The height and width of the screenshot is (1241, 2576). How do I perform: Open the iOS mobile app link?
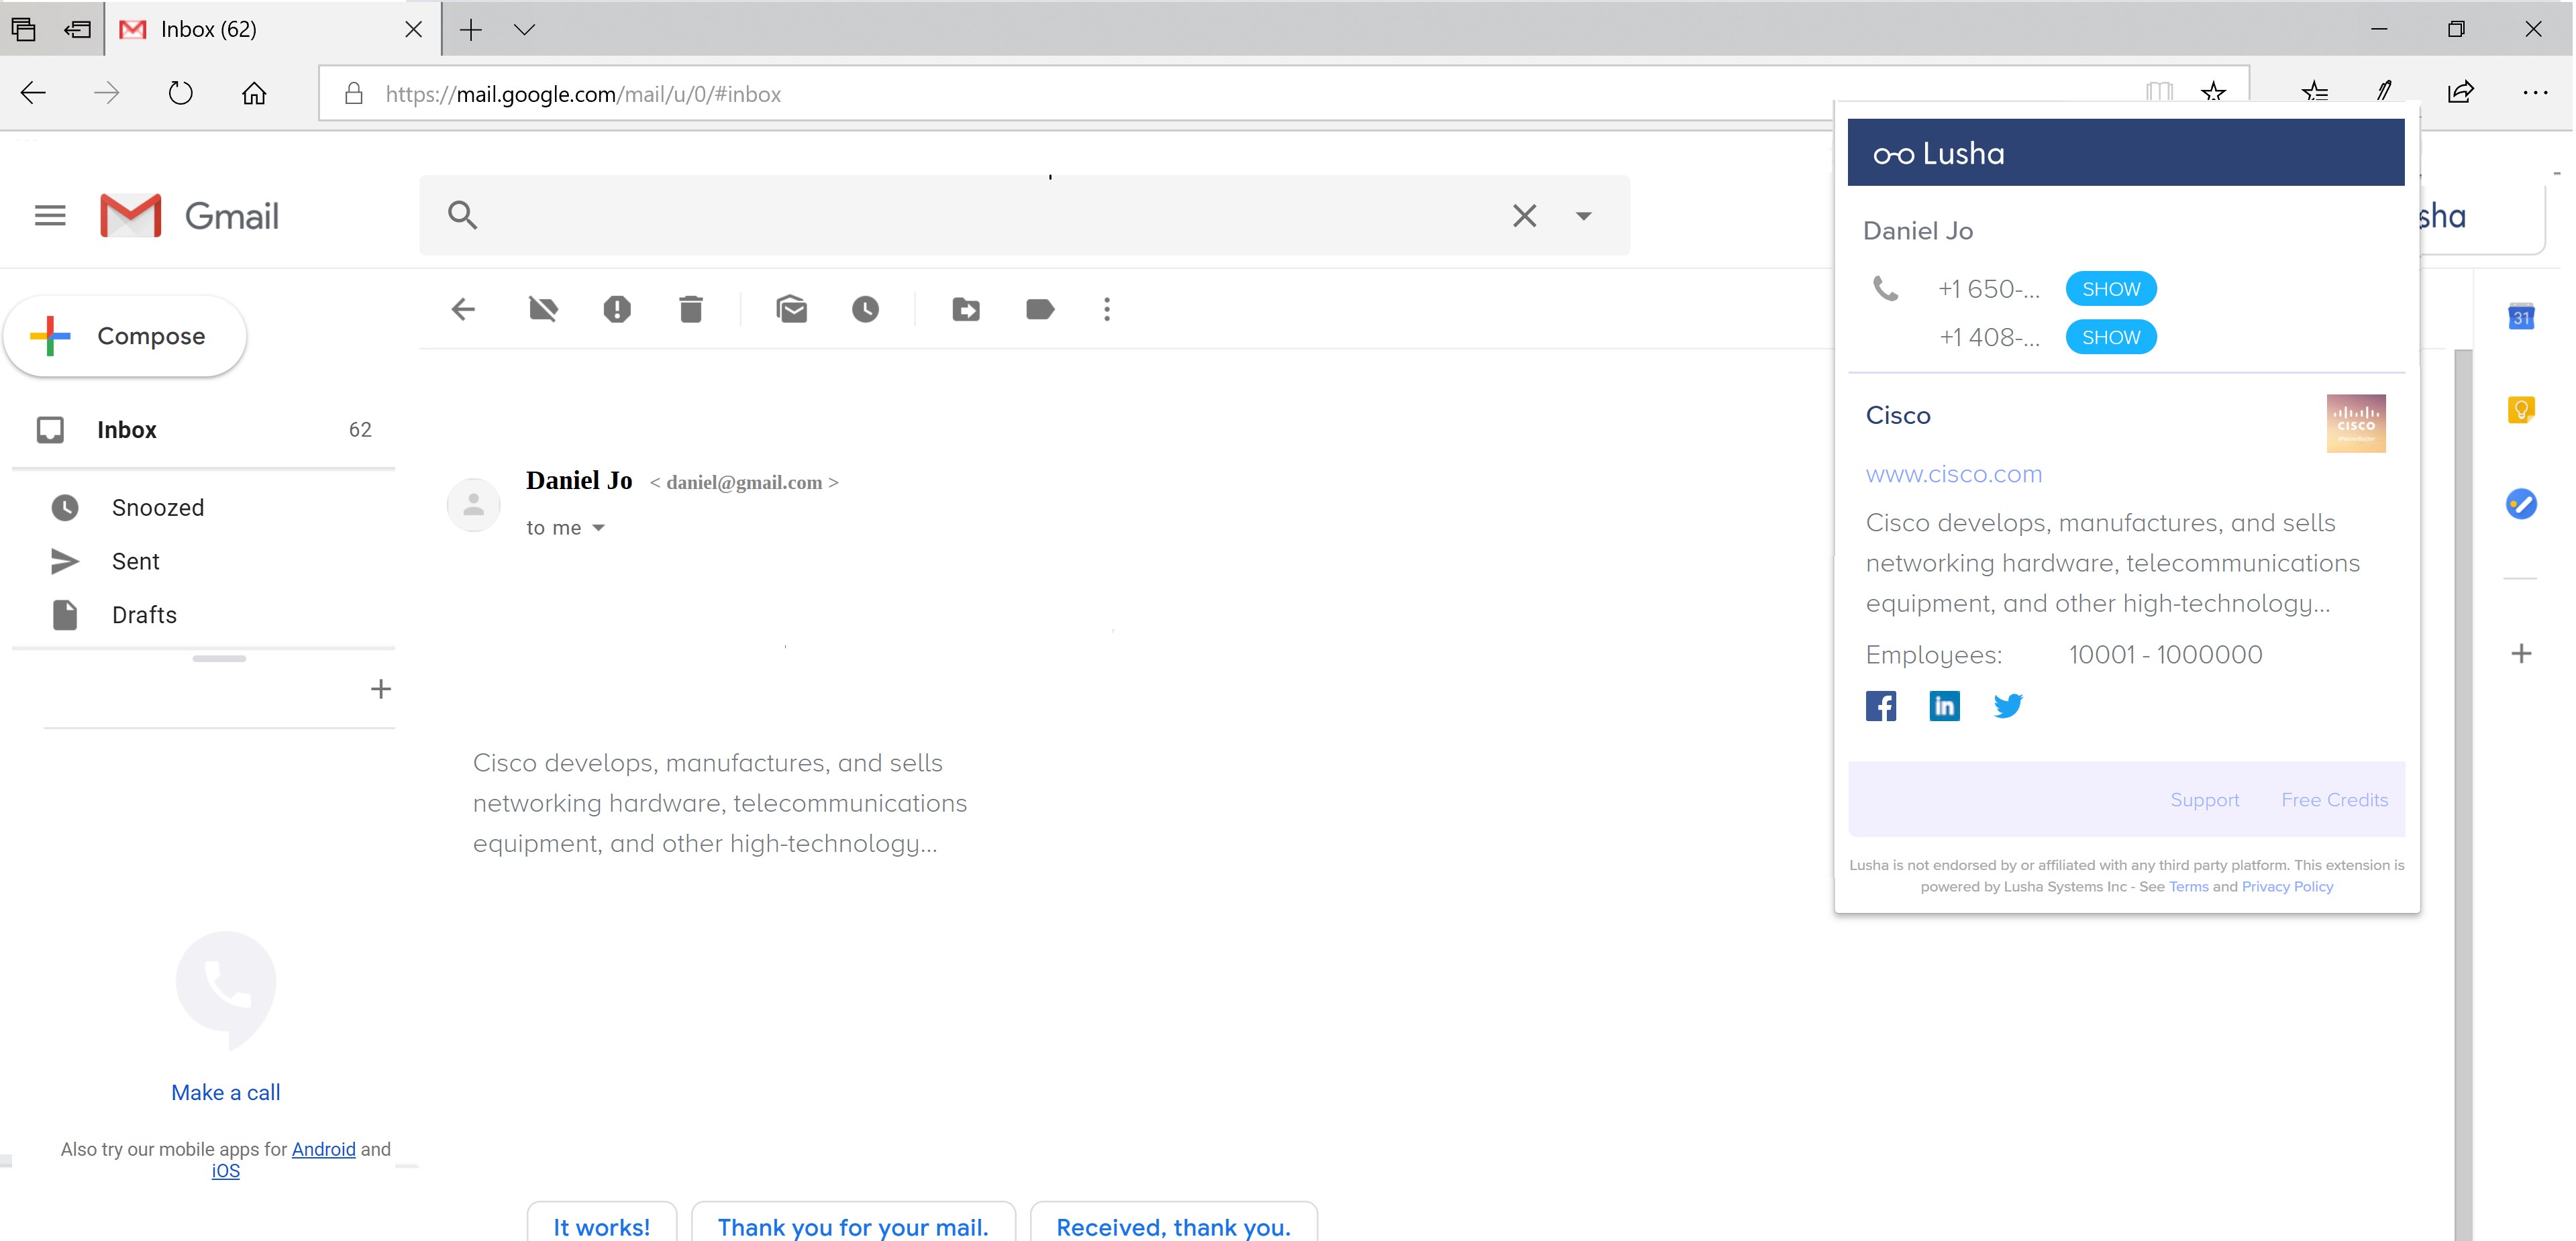point(226,1171)
